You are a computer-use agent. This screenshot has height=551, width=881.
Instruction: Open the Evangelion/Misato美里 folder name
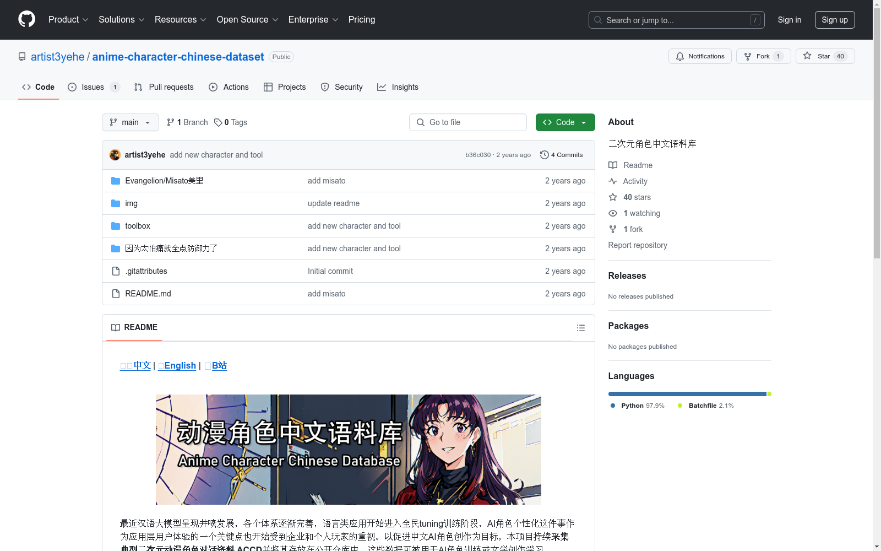coord(164,181)
